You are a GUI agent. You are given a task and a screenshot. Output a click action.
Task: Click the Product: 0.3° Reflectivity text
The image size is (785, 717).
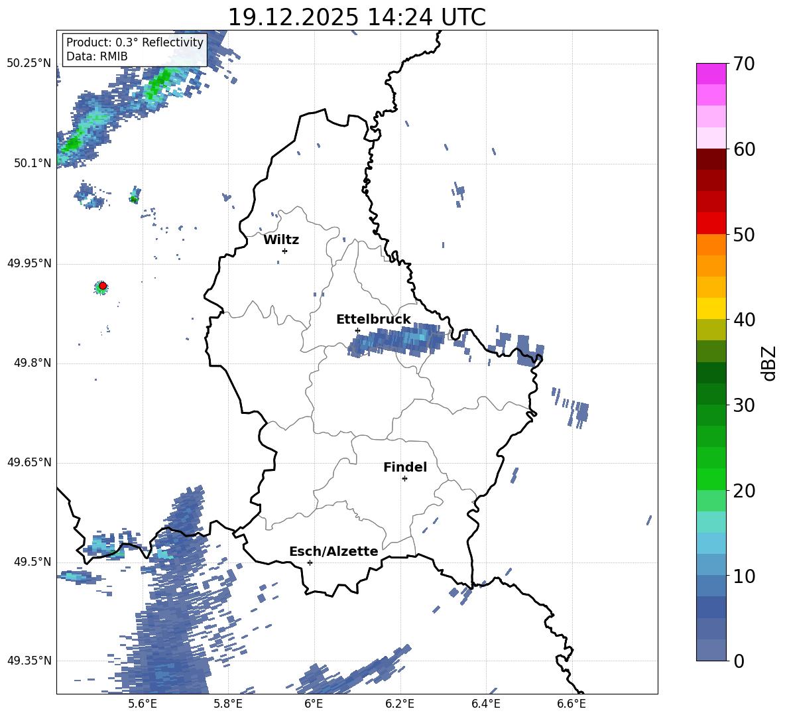pos(135,42)
